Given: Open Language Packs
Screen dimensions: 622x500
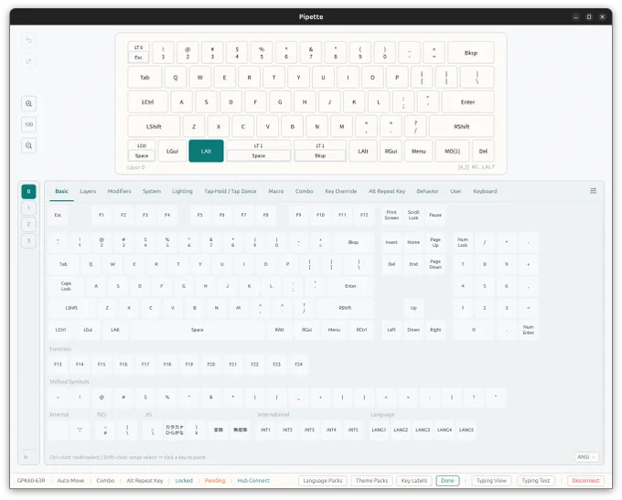Looking at the screenshot, I should pyautogui.click(x=323, y=481).
